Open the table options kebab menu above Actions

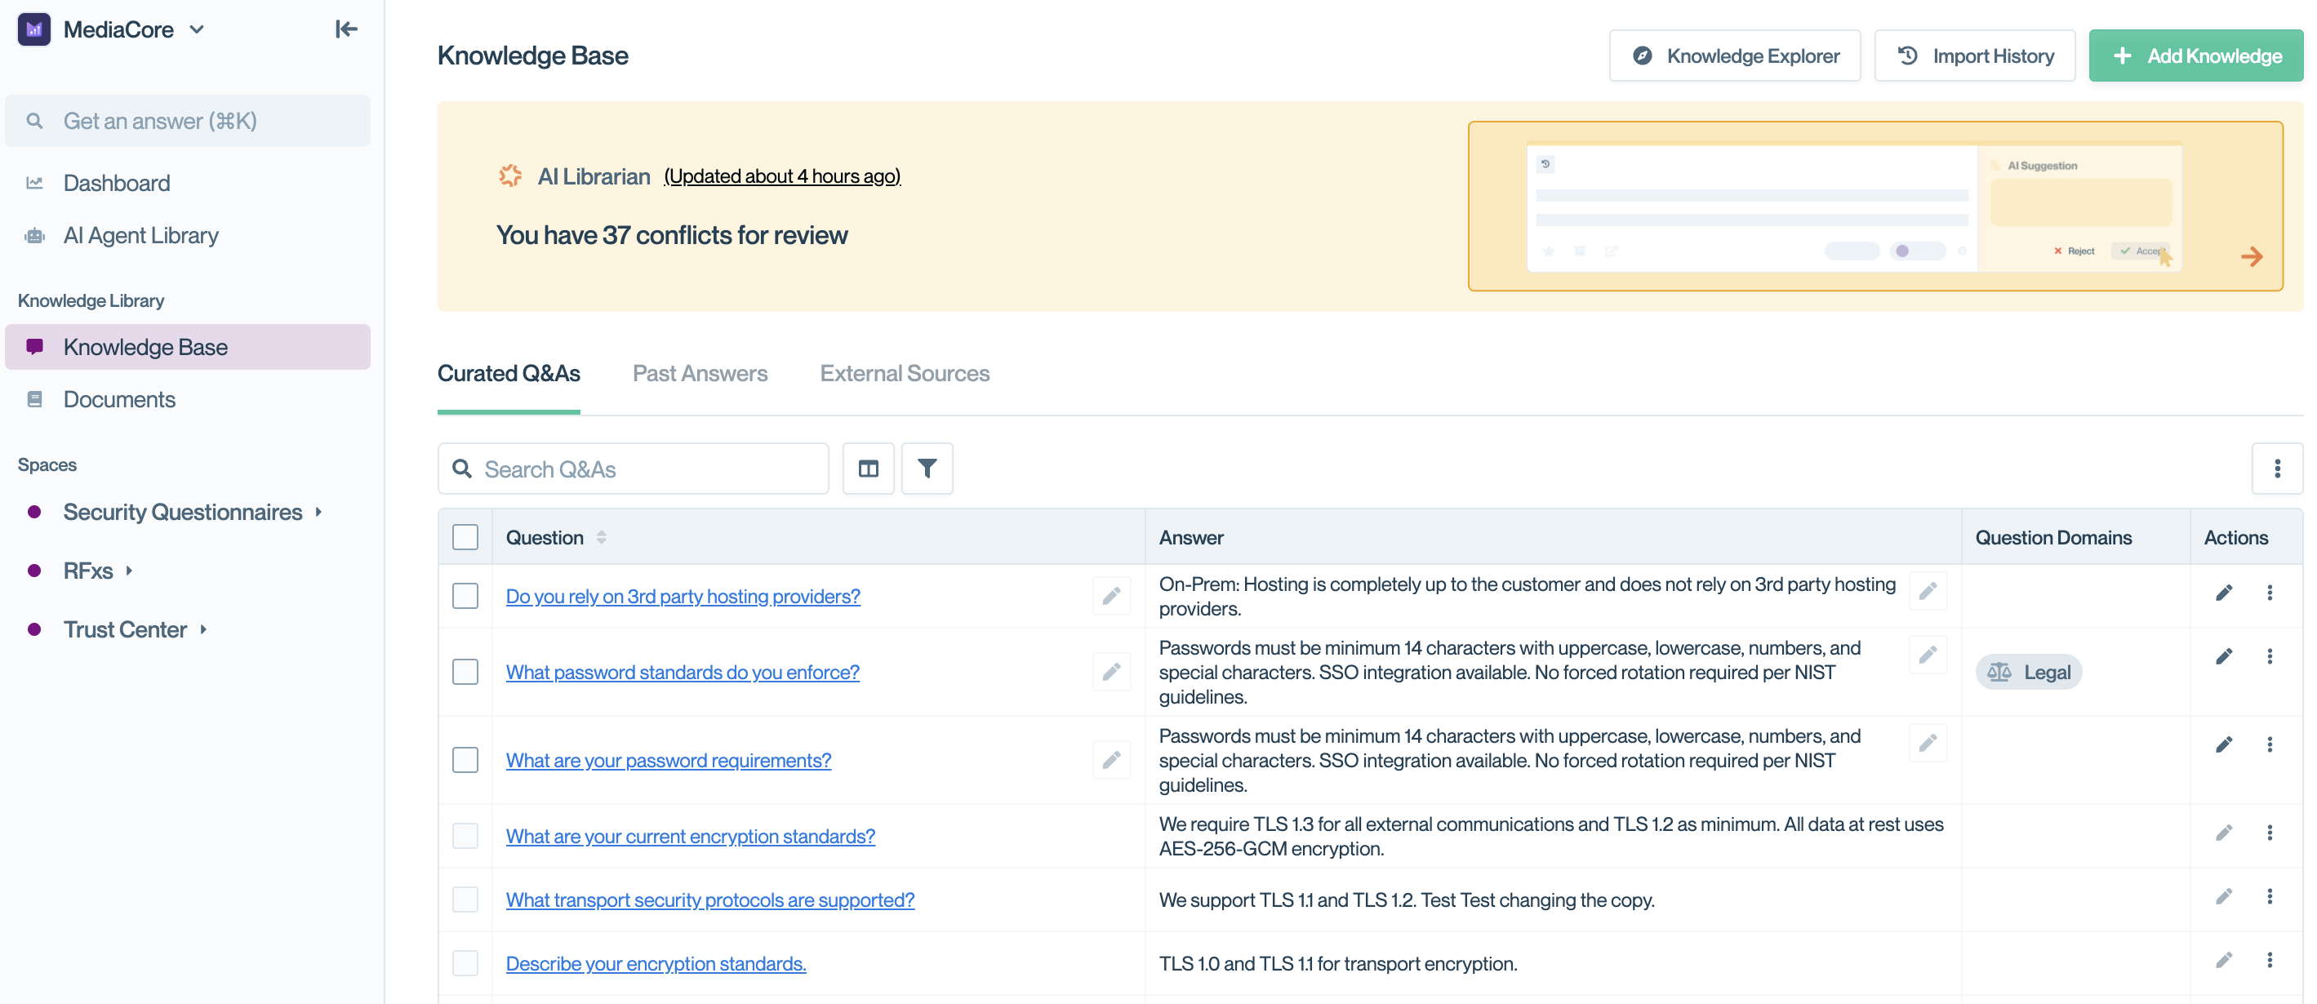(x=2276, y=469)
